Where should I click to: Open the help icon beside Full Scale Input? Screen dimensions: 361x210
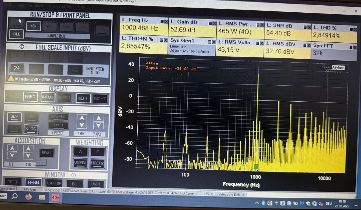tap(22, 47)
